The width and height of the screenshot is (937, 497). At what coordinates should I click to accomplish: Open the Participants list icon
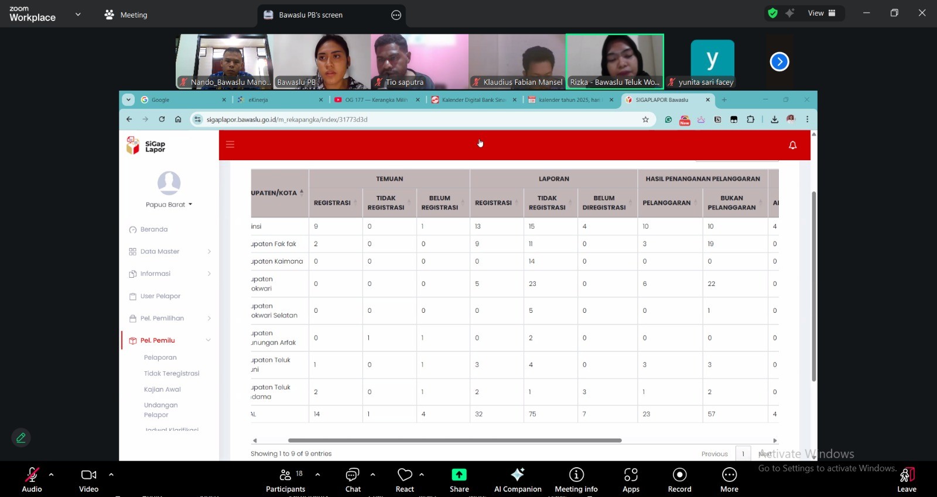click(x=285, y=475)
